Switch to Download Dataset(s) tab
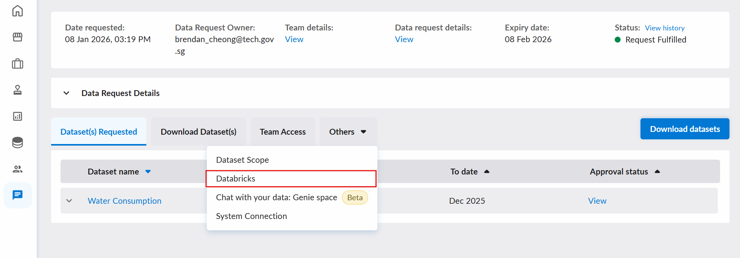This screenshot has width=740, height=258. [199, 132]
